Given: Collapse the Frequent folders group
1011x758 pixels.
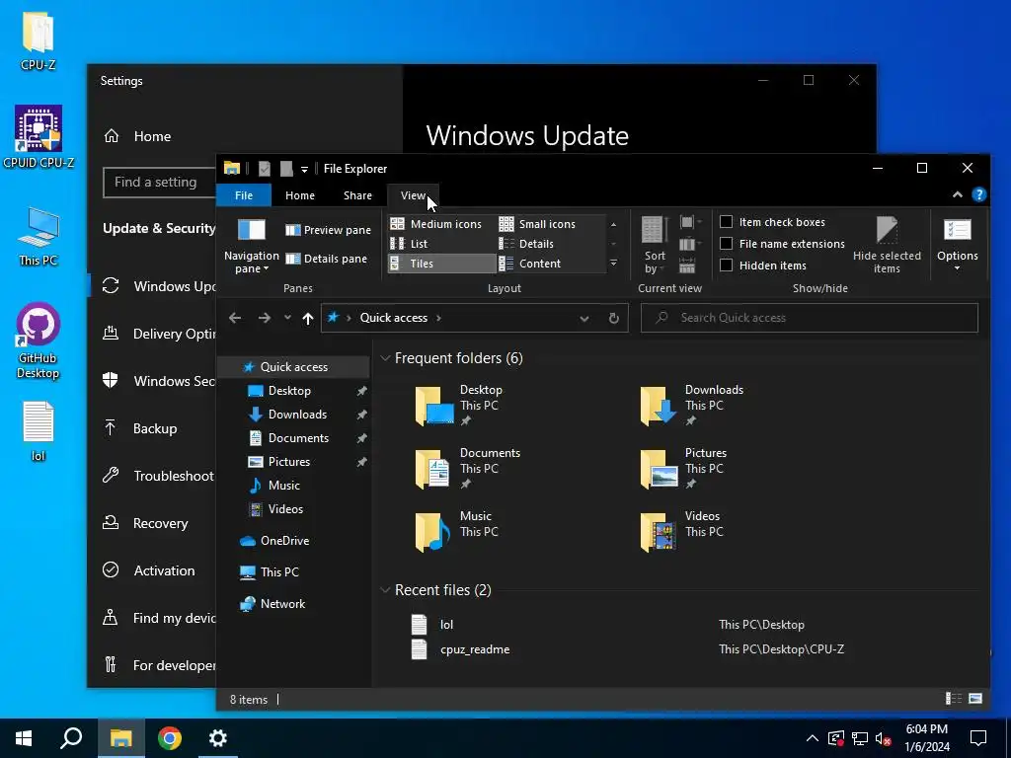Looking at the screenshot, I should [385, 358].
